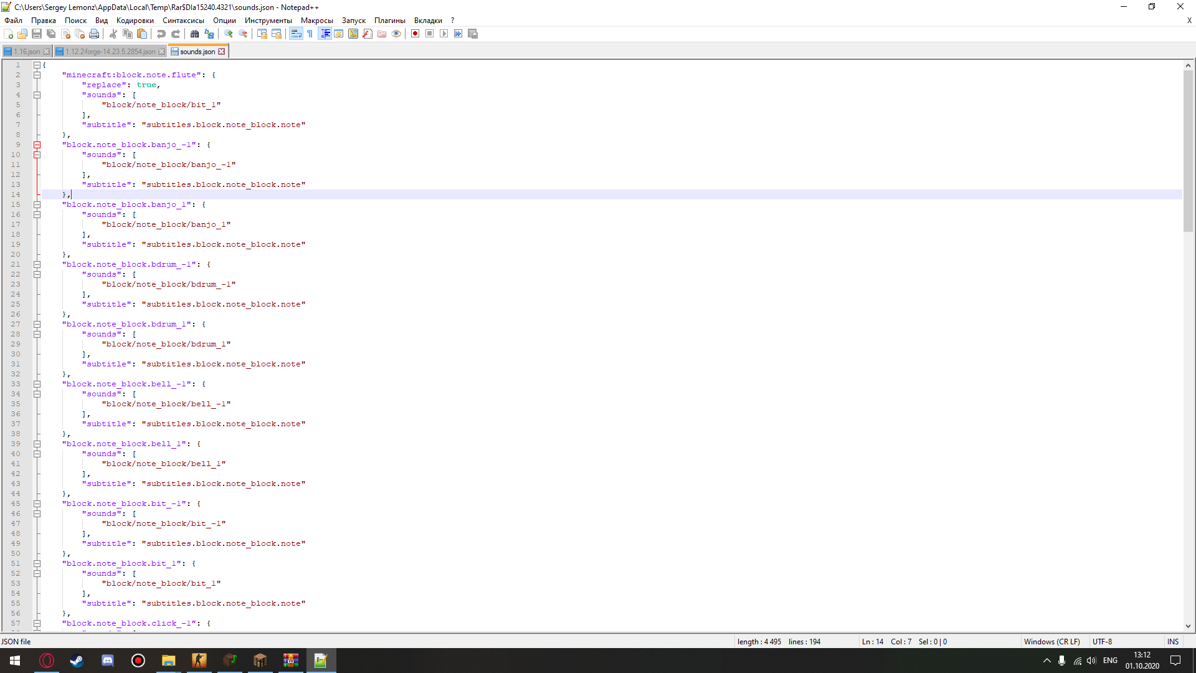Collapse the block.note_block.banjo_1 fold
Image resolution: width=1196 pixels, height=673 pixels.
(36, 204)
